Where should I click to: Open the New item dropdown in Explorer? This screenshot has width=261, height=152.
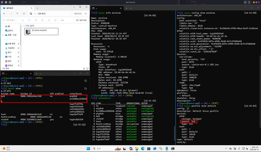[x=10, y=20]
